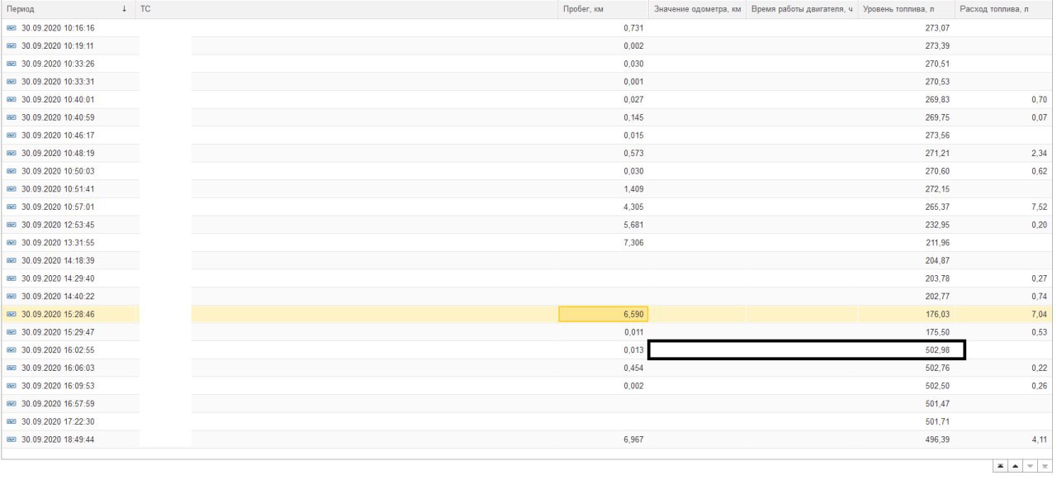Screen dimensions: 1057x480
Task: Click the Время работы двигателя, ч header
Action: (801, 9)
